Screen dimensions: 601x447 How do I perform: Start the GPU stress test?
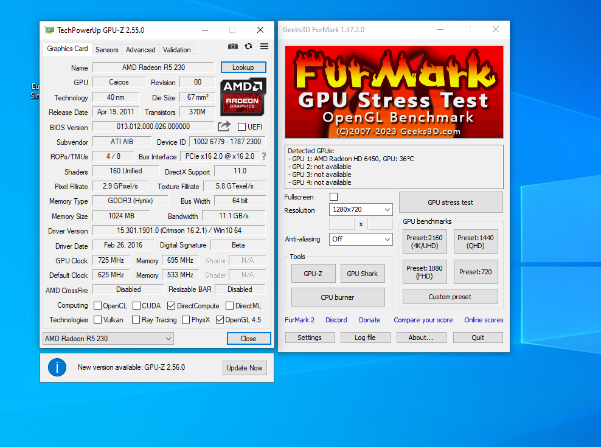pos(451,203)
